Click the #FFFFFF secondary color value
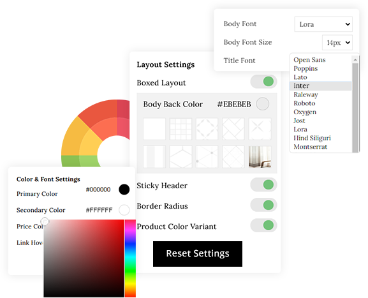 pyautogui.click(x=99, y=210)
